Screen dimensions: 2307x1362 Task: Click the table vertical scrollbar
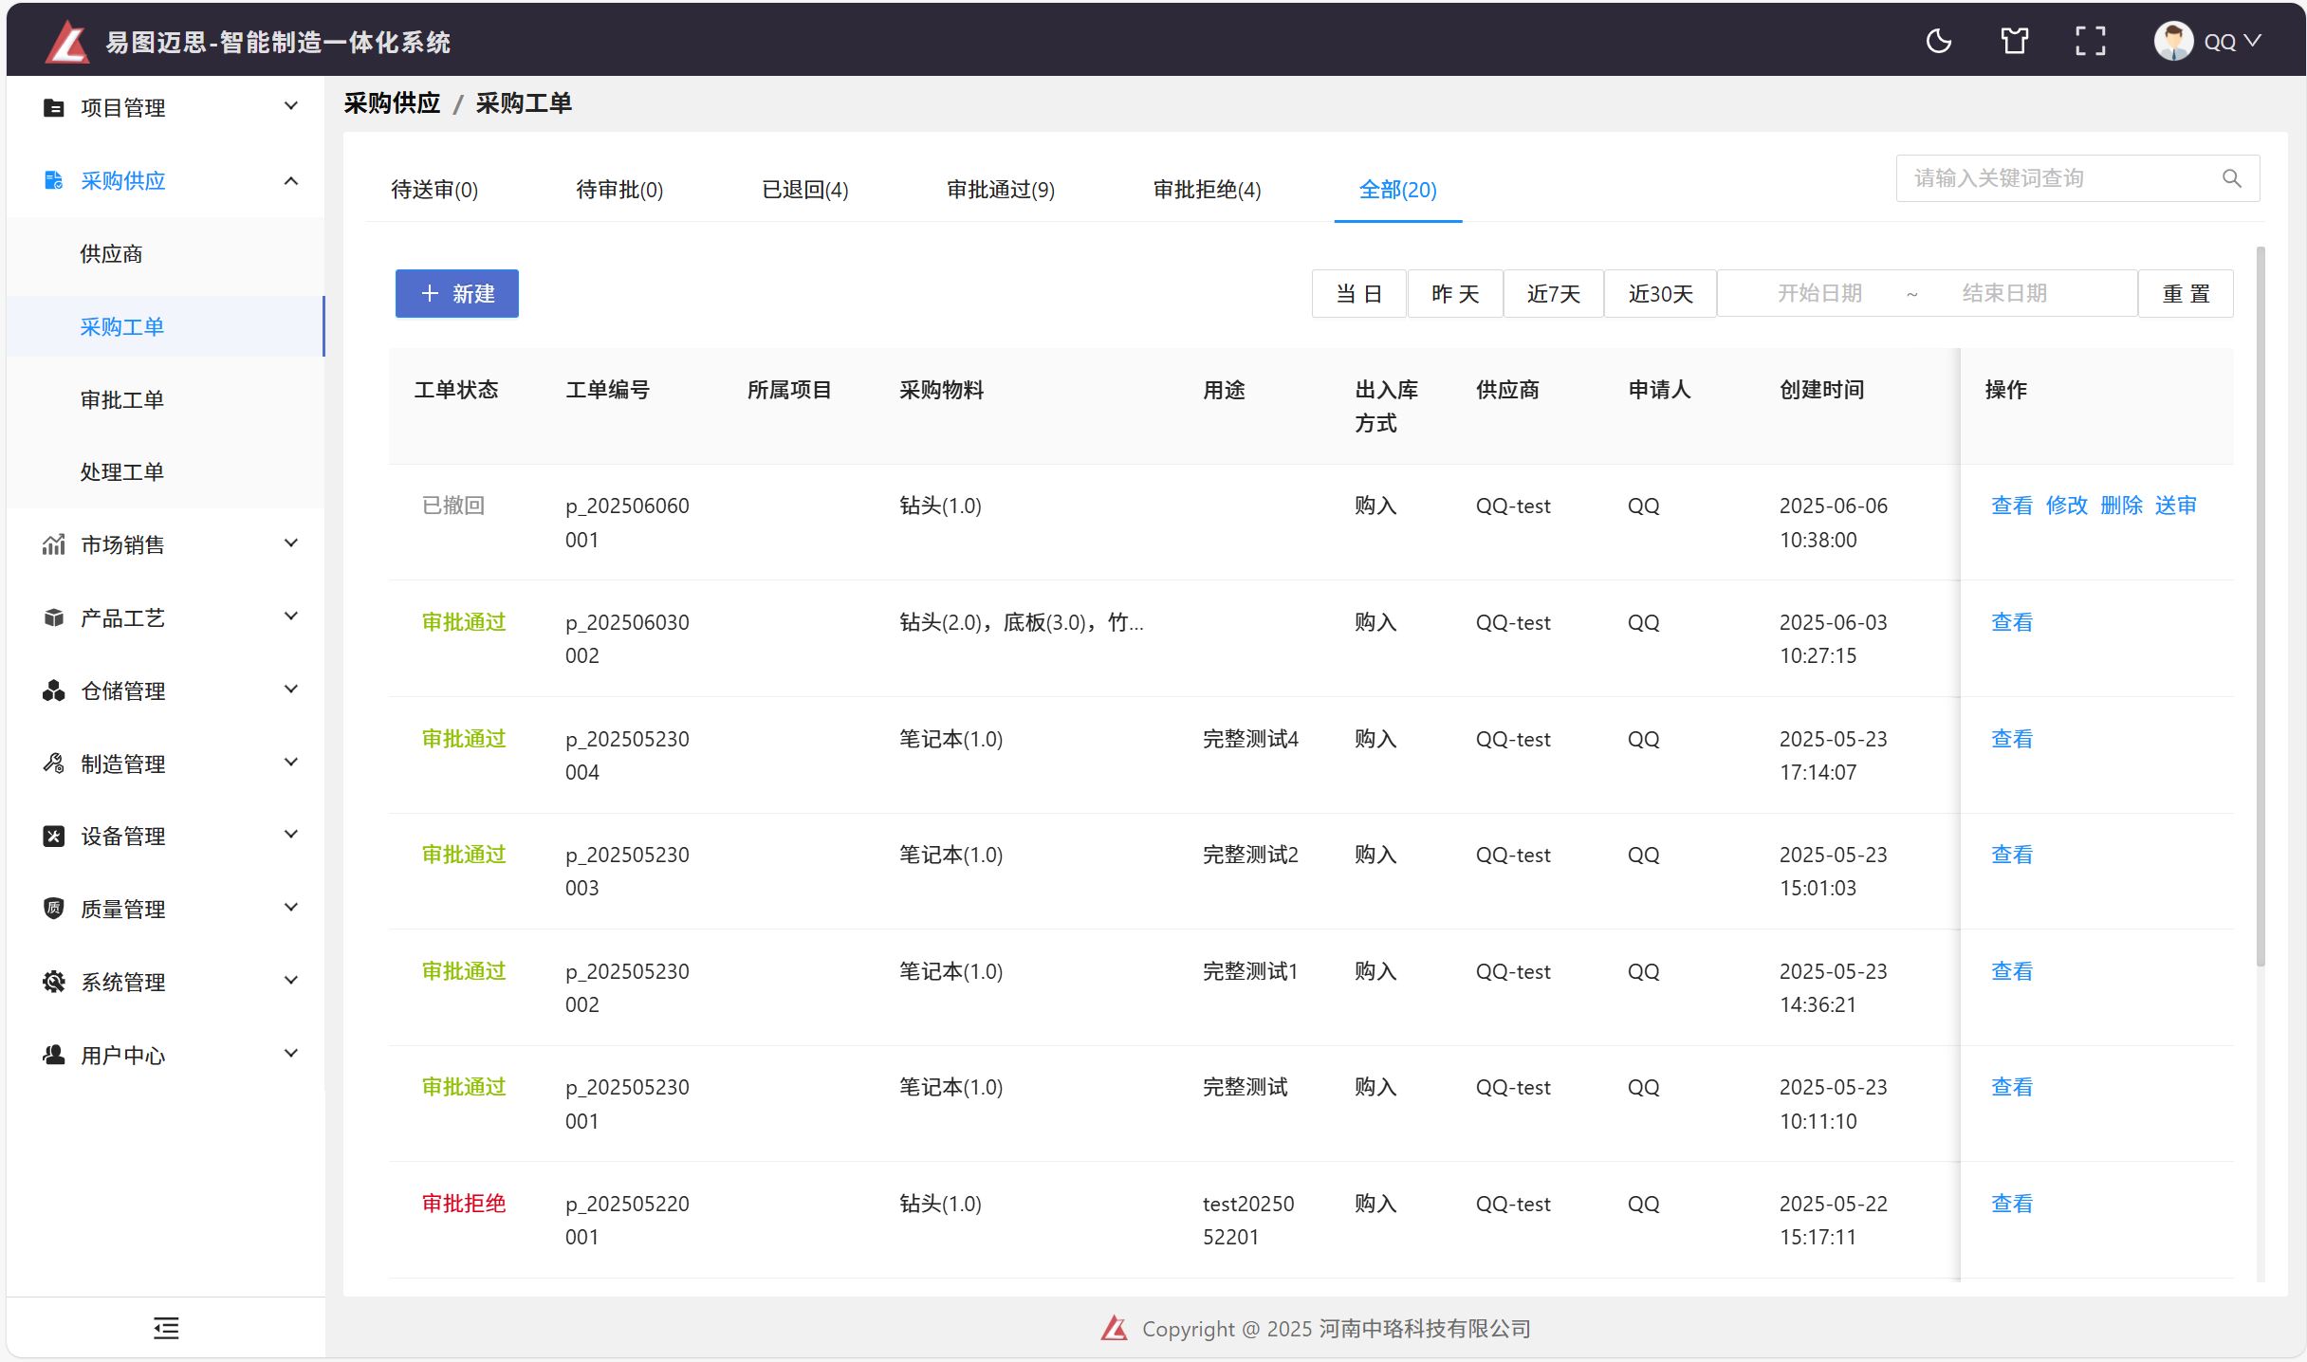(x=2261, y=607)
